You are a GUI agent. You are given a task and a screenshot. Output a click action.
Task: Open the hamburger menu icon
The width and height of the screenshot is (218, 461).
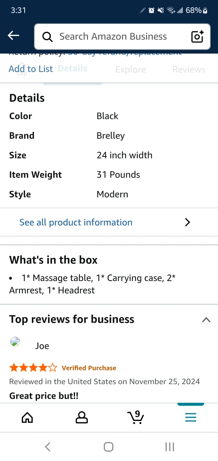[191, 417]
